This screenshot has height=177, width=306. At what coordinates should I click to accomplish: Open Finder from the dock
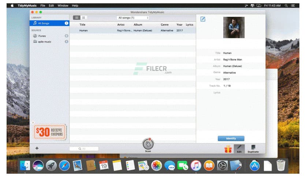(25, 166)
